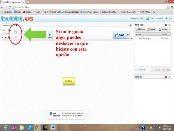Click the Rename button
This screenshot has width=174, height=131.
156,70
